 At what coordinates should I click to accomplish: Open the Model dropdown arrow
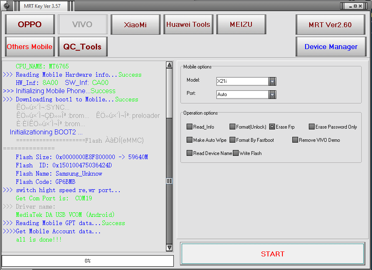[272, 81]
